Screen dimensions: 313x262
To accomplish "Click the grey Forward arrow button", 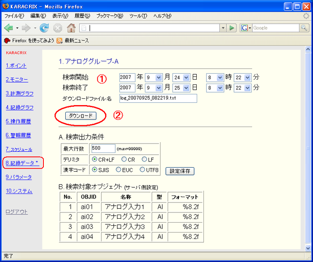I will [26, 28].
